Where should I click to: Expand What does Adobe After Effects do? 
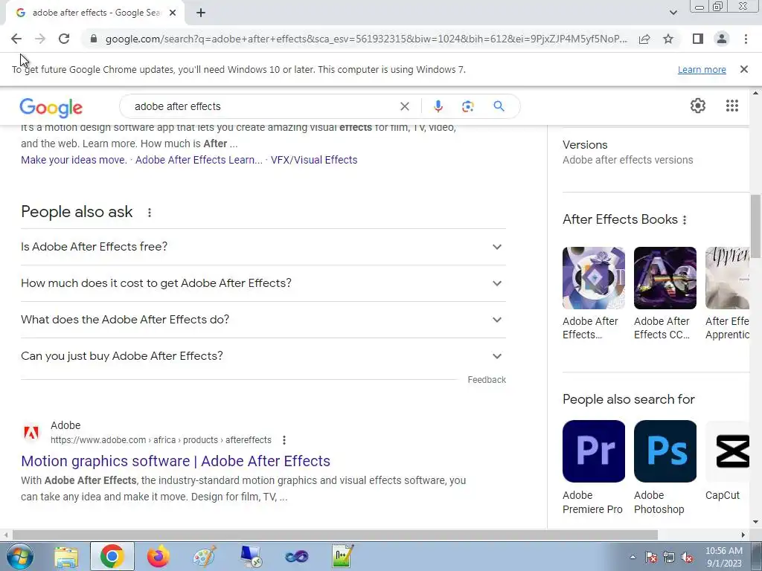point(263,320)
